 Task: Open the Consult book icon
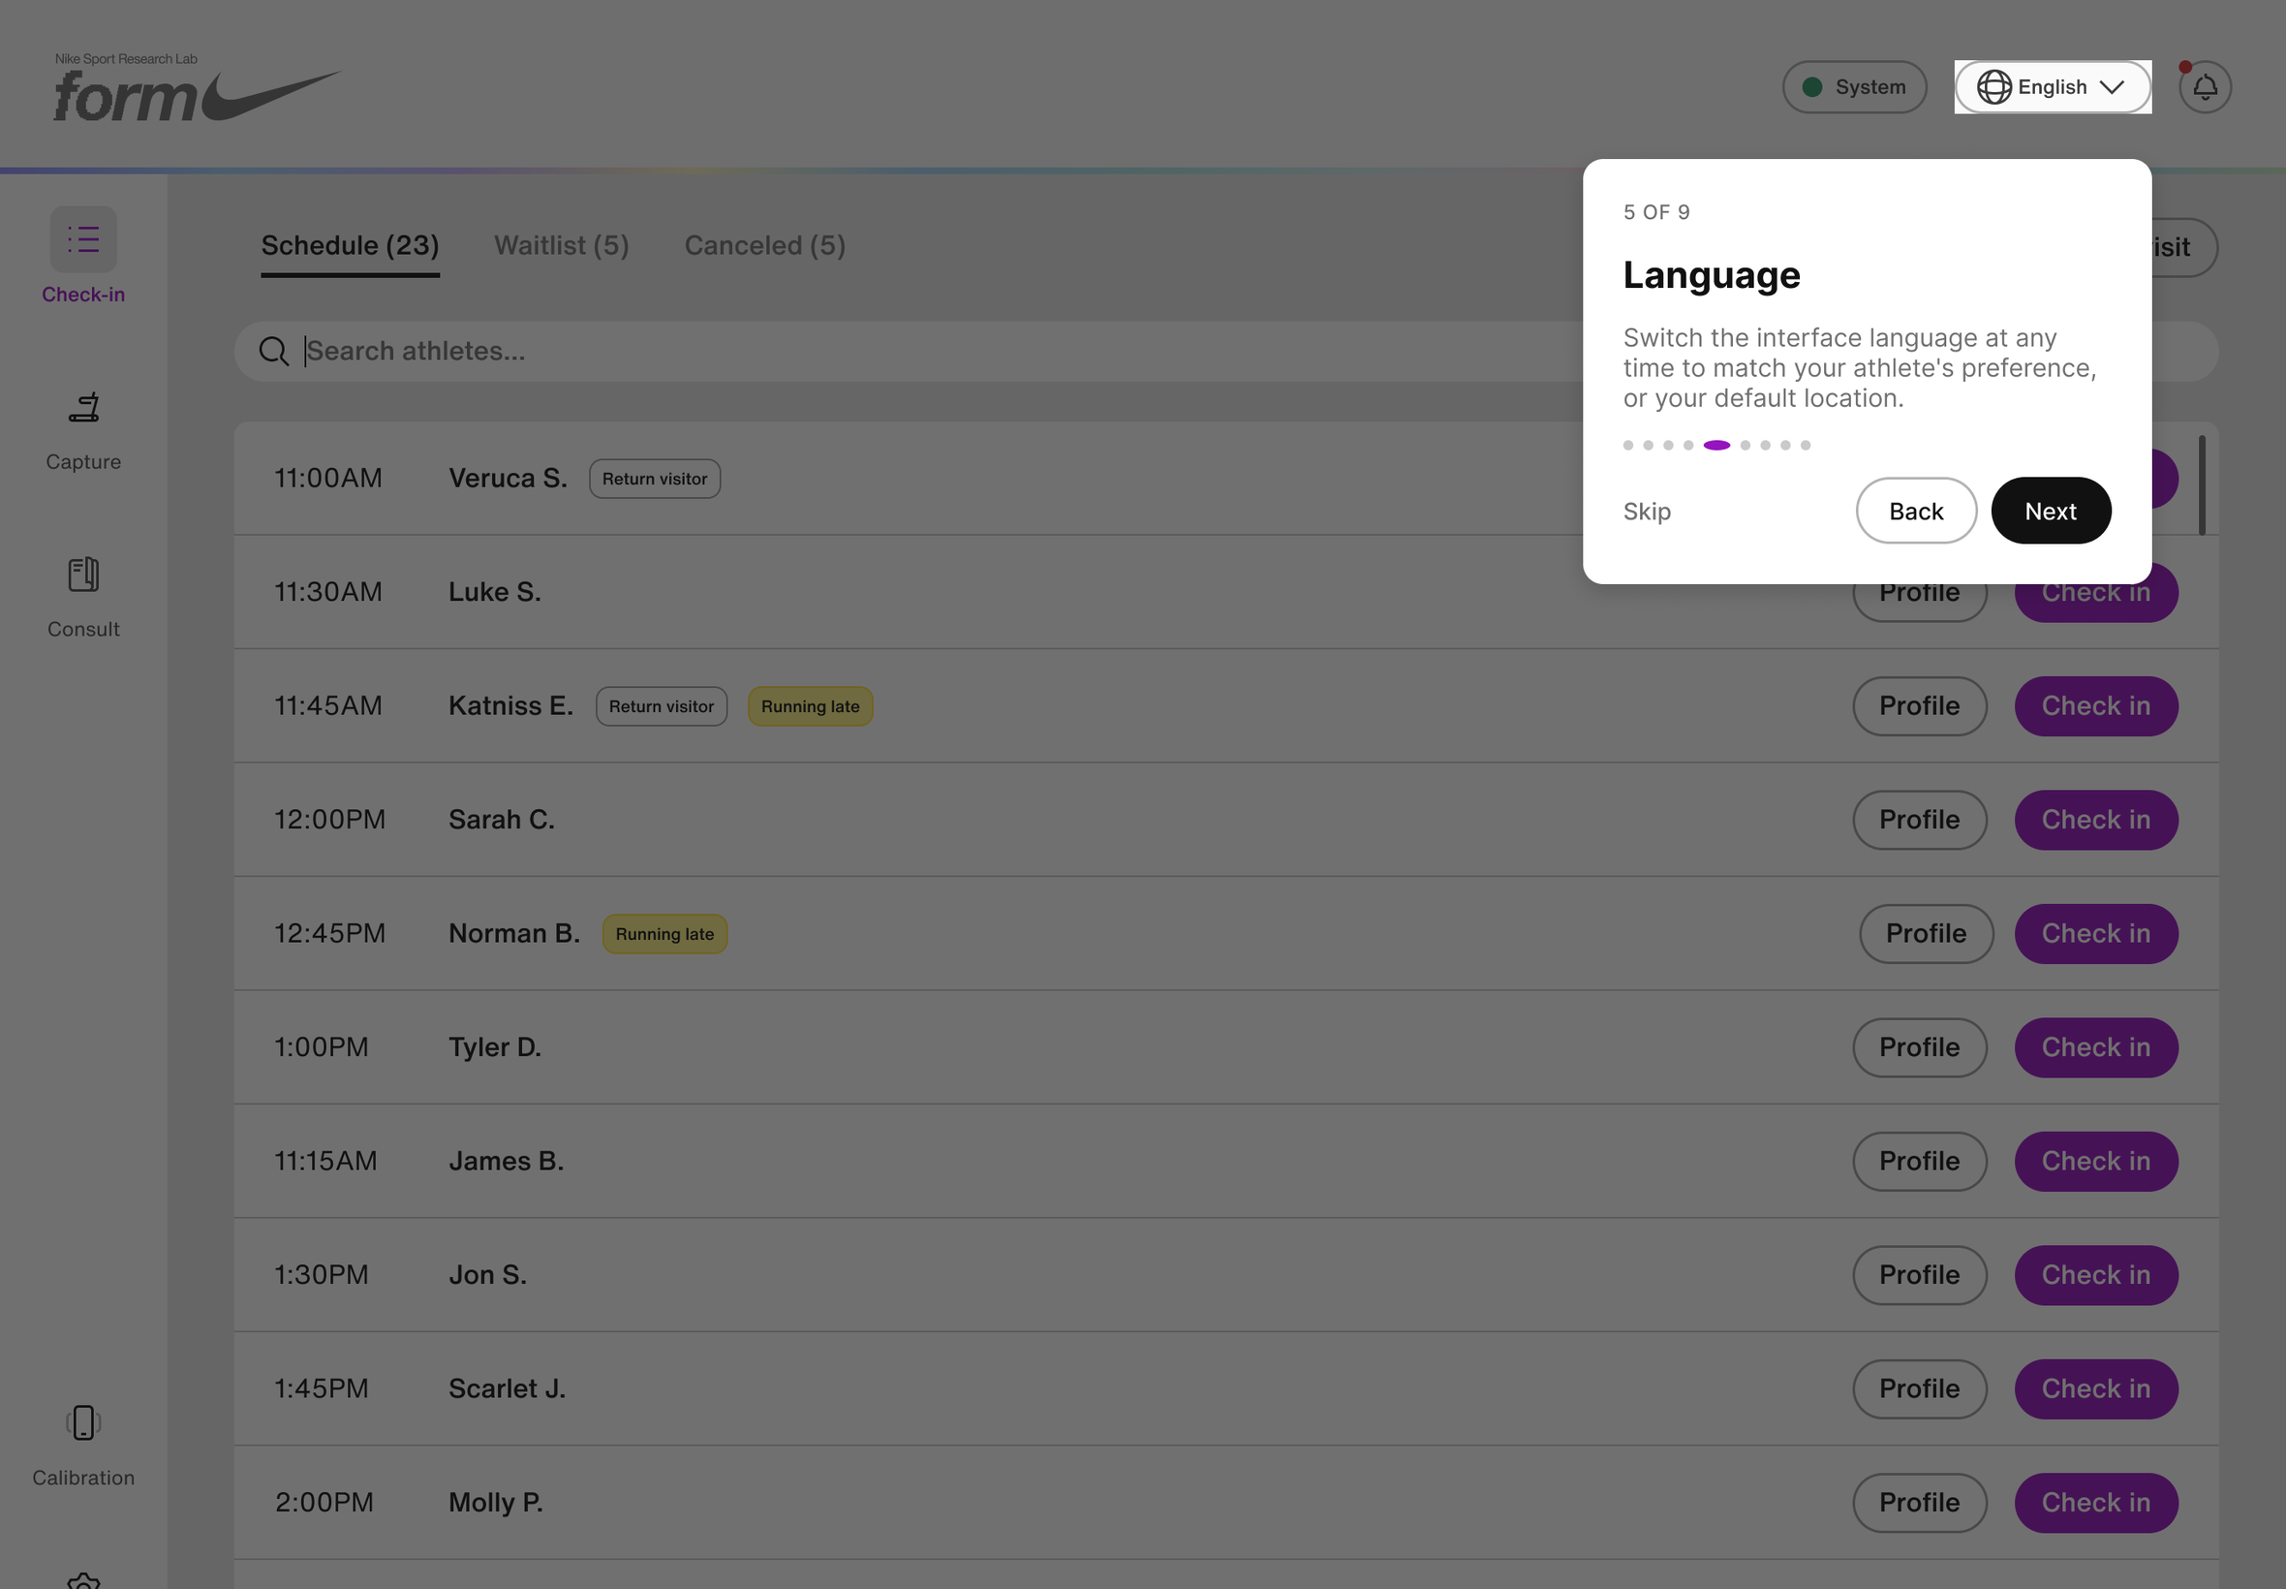click(x=83, y=575)
